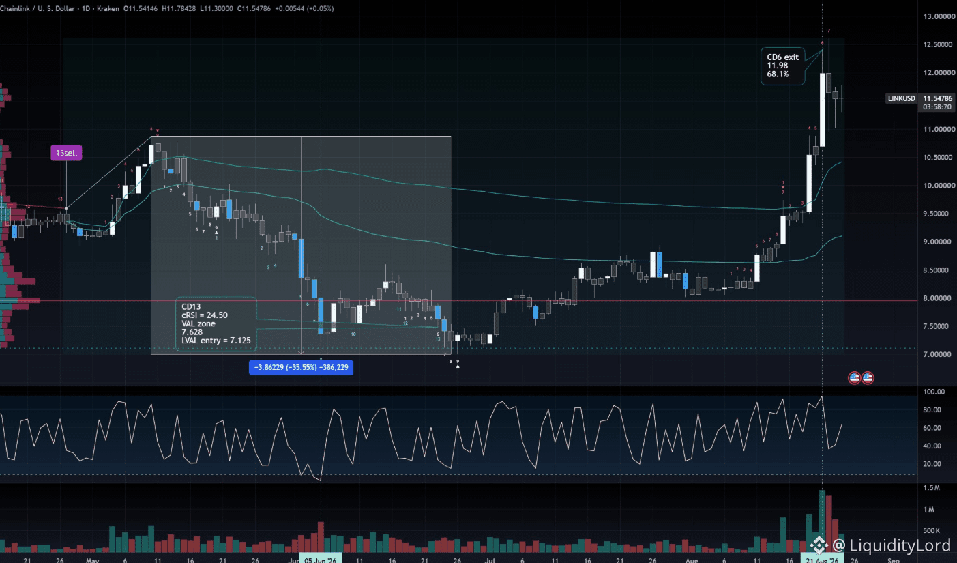Click the 100.00 oscillator axis label
The width and height of the screenshot is (957, 563).
933,392
